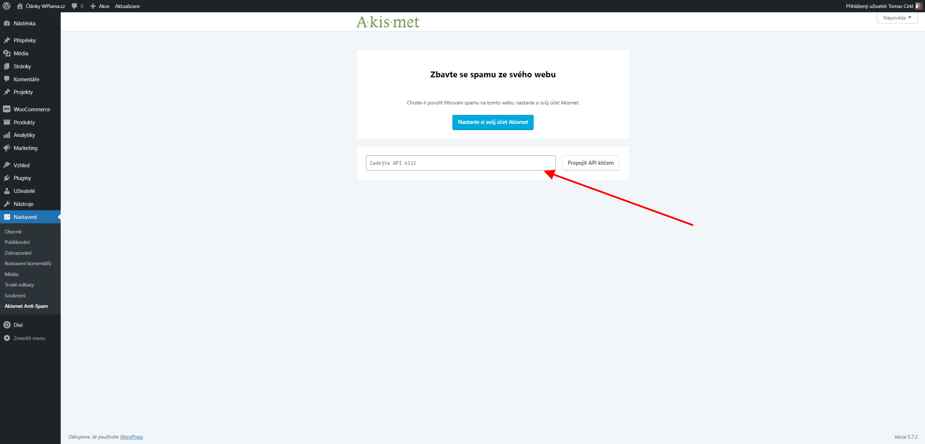Click the Pluginy plug icon
The height and width of the screenshot is (444, 925).
[7, 178]
